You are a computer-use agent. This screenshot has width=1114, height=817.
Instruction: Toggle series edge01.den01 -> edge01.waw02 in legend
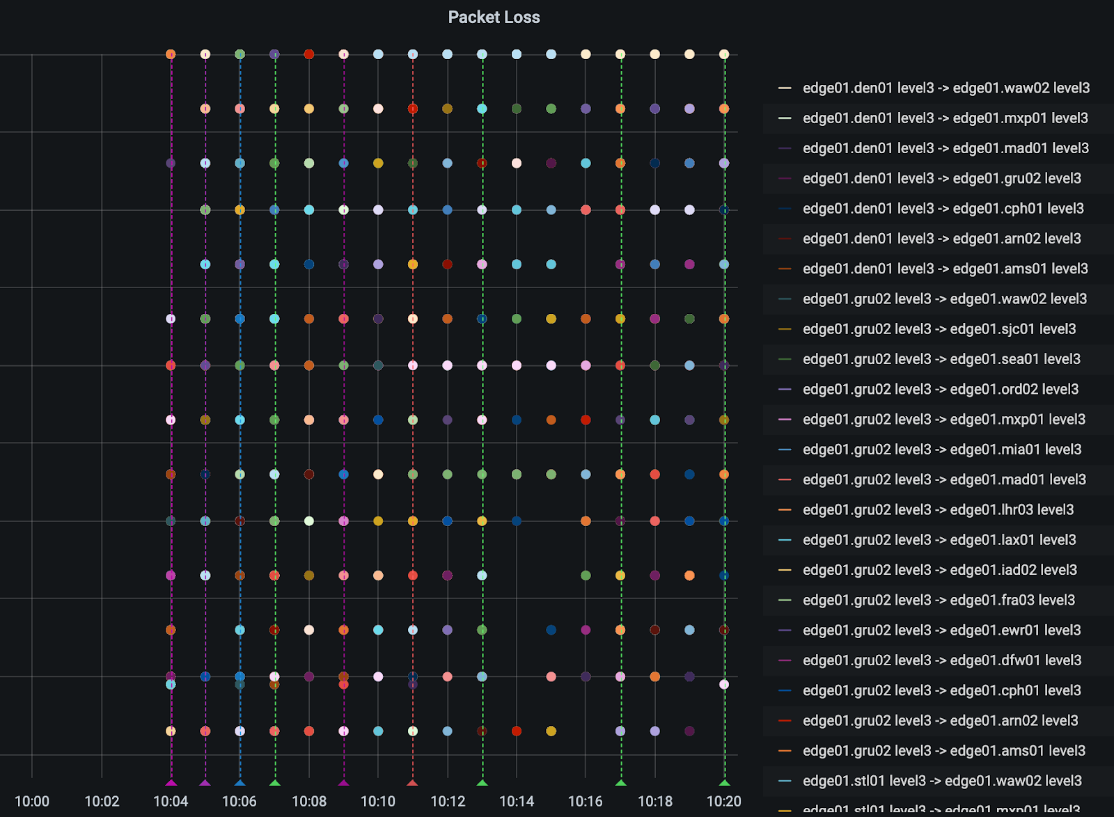[946, 88]
